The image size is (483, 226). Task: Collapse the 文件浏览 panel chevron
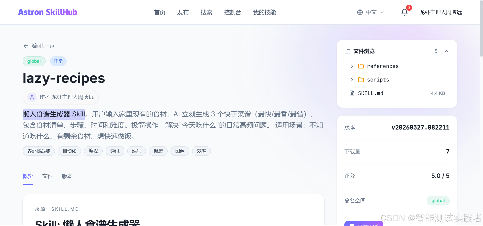click(x=447, y=51)
